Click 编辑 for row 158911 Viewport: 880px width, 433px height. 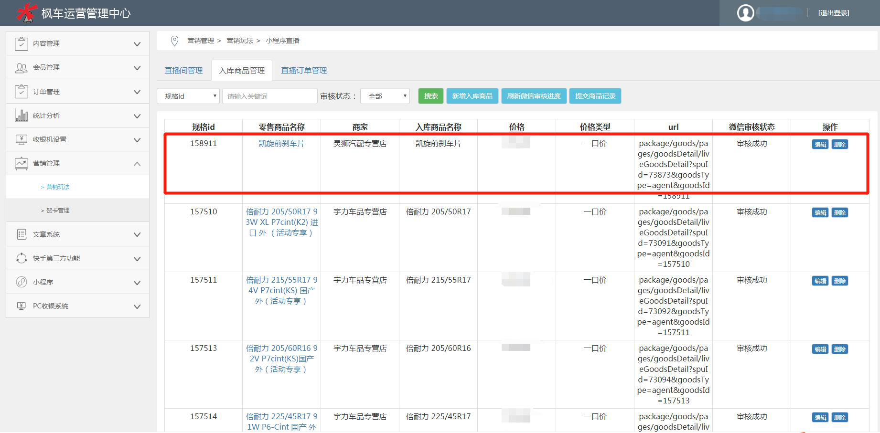(820, 145)
